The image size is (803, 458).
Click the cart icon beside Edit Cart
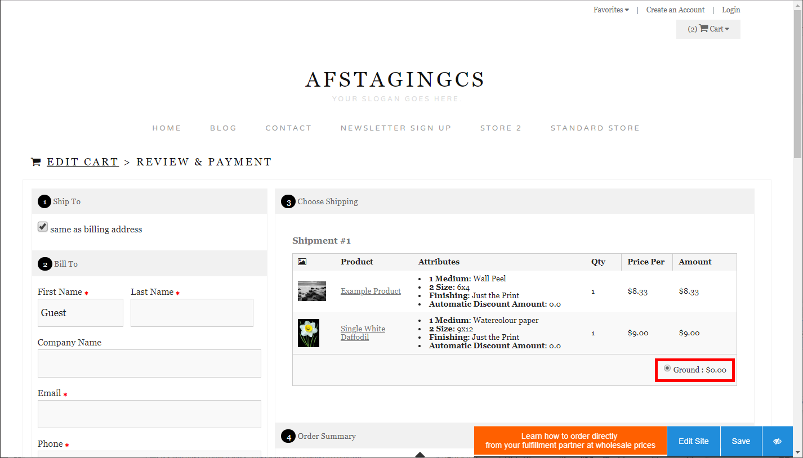36,162
